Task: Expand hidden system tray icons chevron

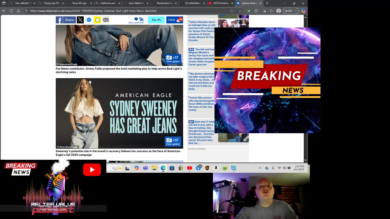Action: pyautogui.click(x=260, y=168)
